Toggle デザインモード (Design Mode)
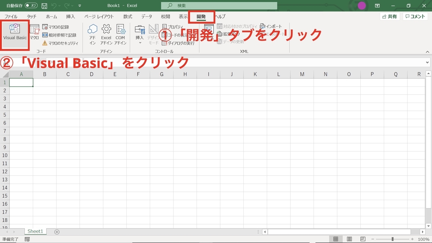 (x=154, y=34)
